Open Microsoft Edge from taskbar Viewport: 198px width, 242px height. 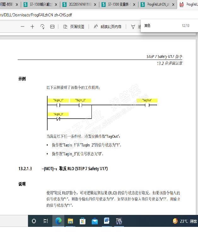pyautogui.click(x=58, y=221)
